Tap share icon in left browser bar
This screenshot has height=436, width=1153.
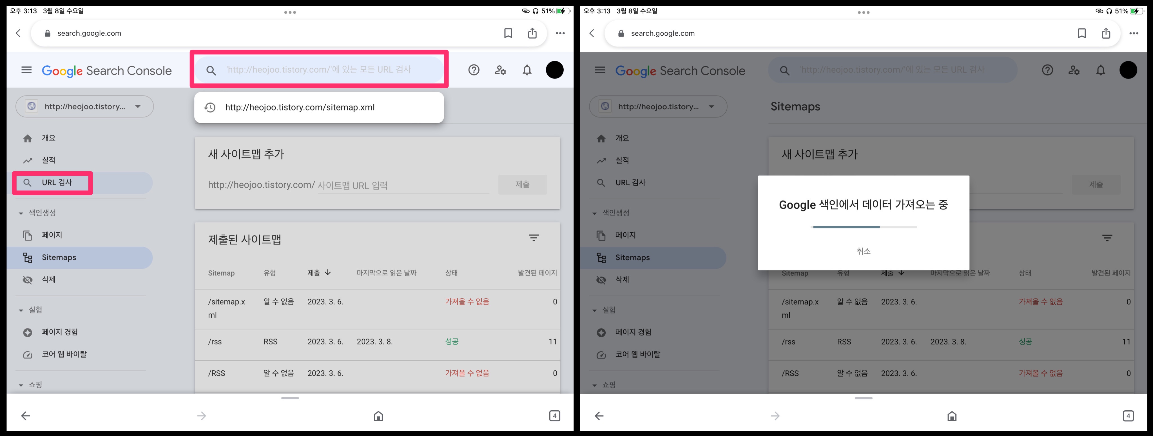click(x=532, y=33)
